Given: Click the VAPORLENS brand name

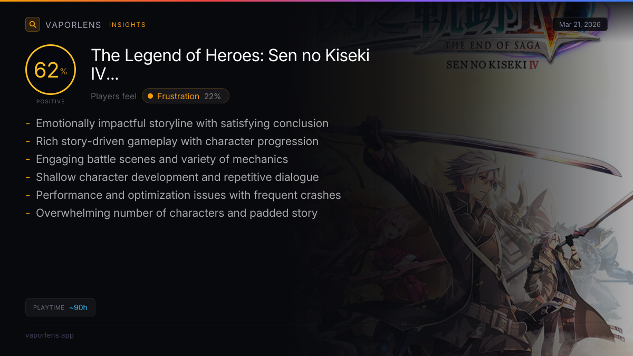Looking at the screenshot, I should click(x=73, y=25).
